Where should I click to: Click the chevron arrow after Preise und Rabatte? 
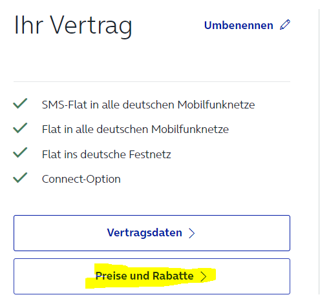203,276
